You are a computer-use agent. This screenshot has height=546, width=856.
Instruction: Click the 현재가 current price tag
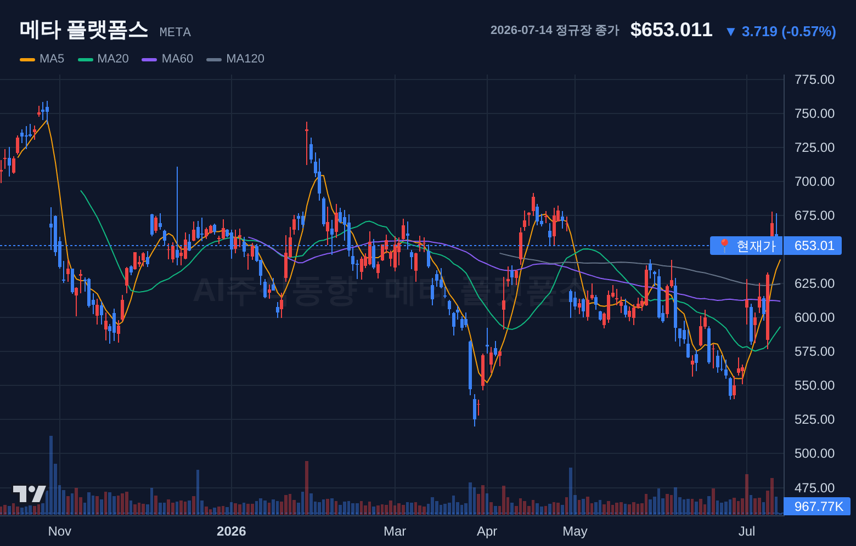tap(746, 246)
